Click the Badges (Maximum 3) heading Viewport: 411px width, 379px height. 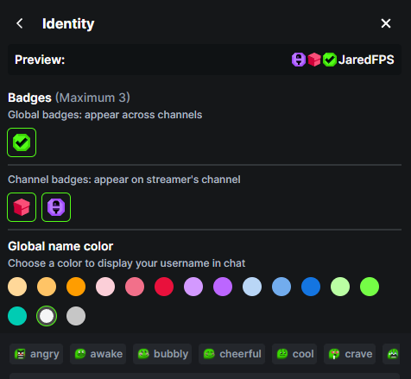(69, 98)
